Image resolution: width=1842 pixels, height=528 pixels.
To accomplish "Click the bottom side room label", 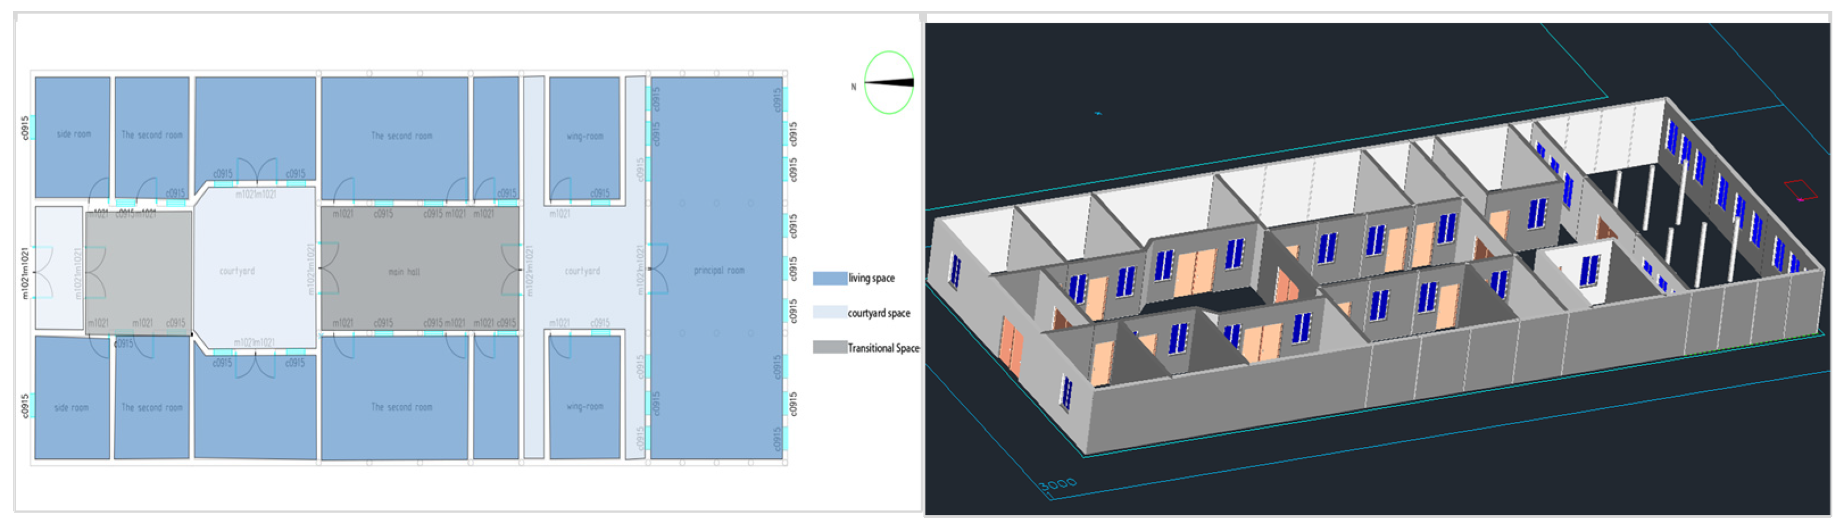I will (72, 407).
